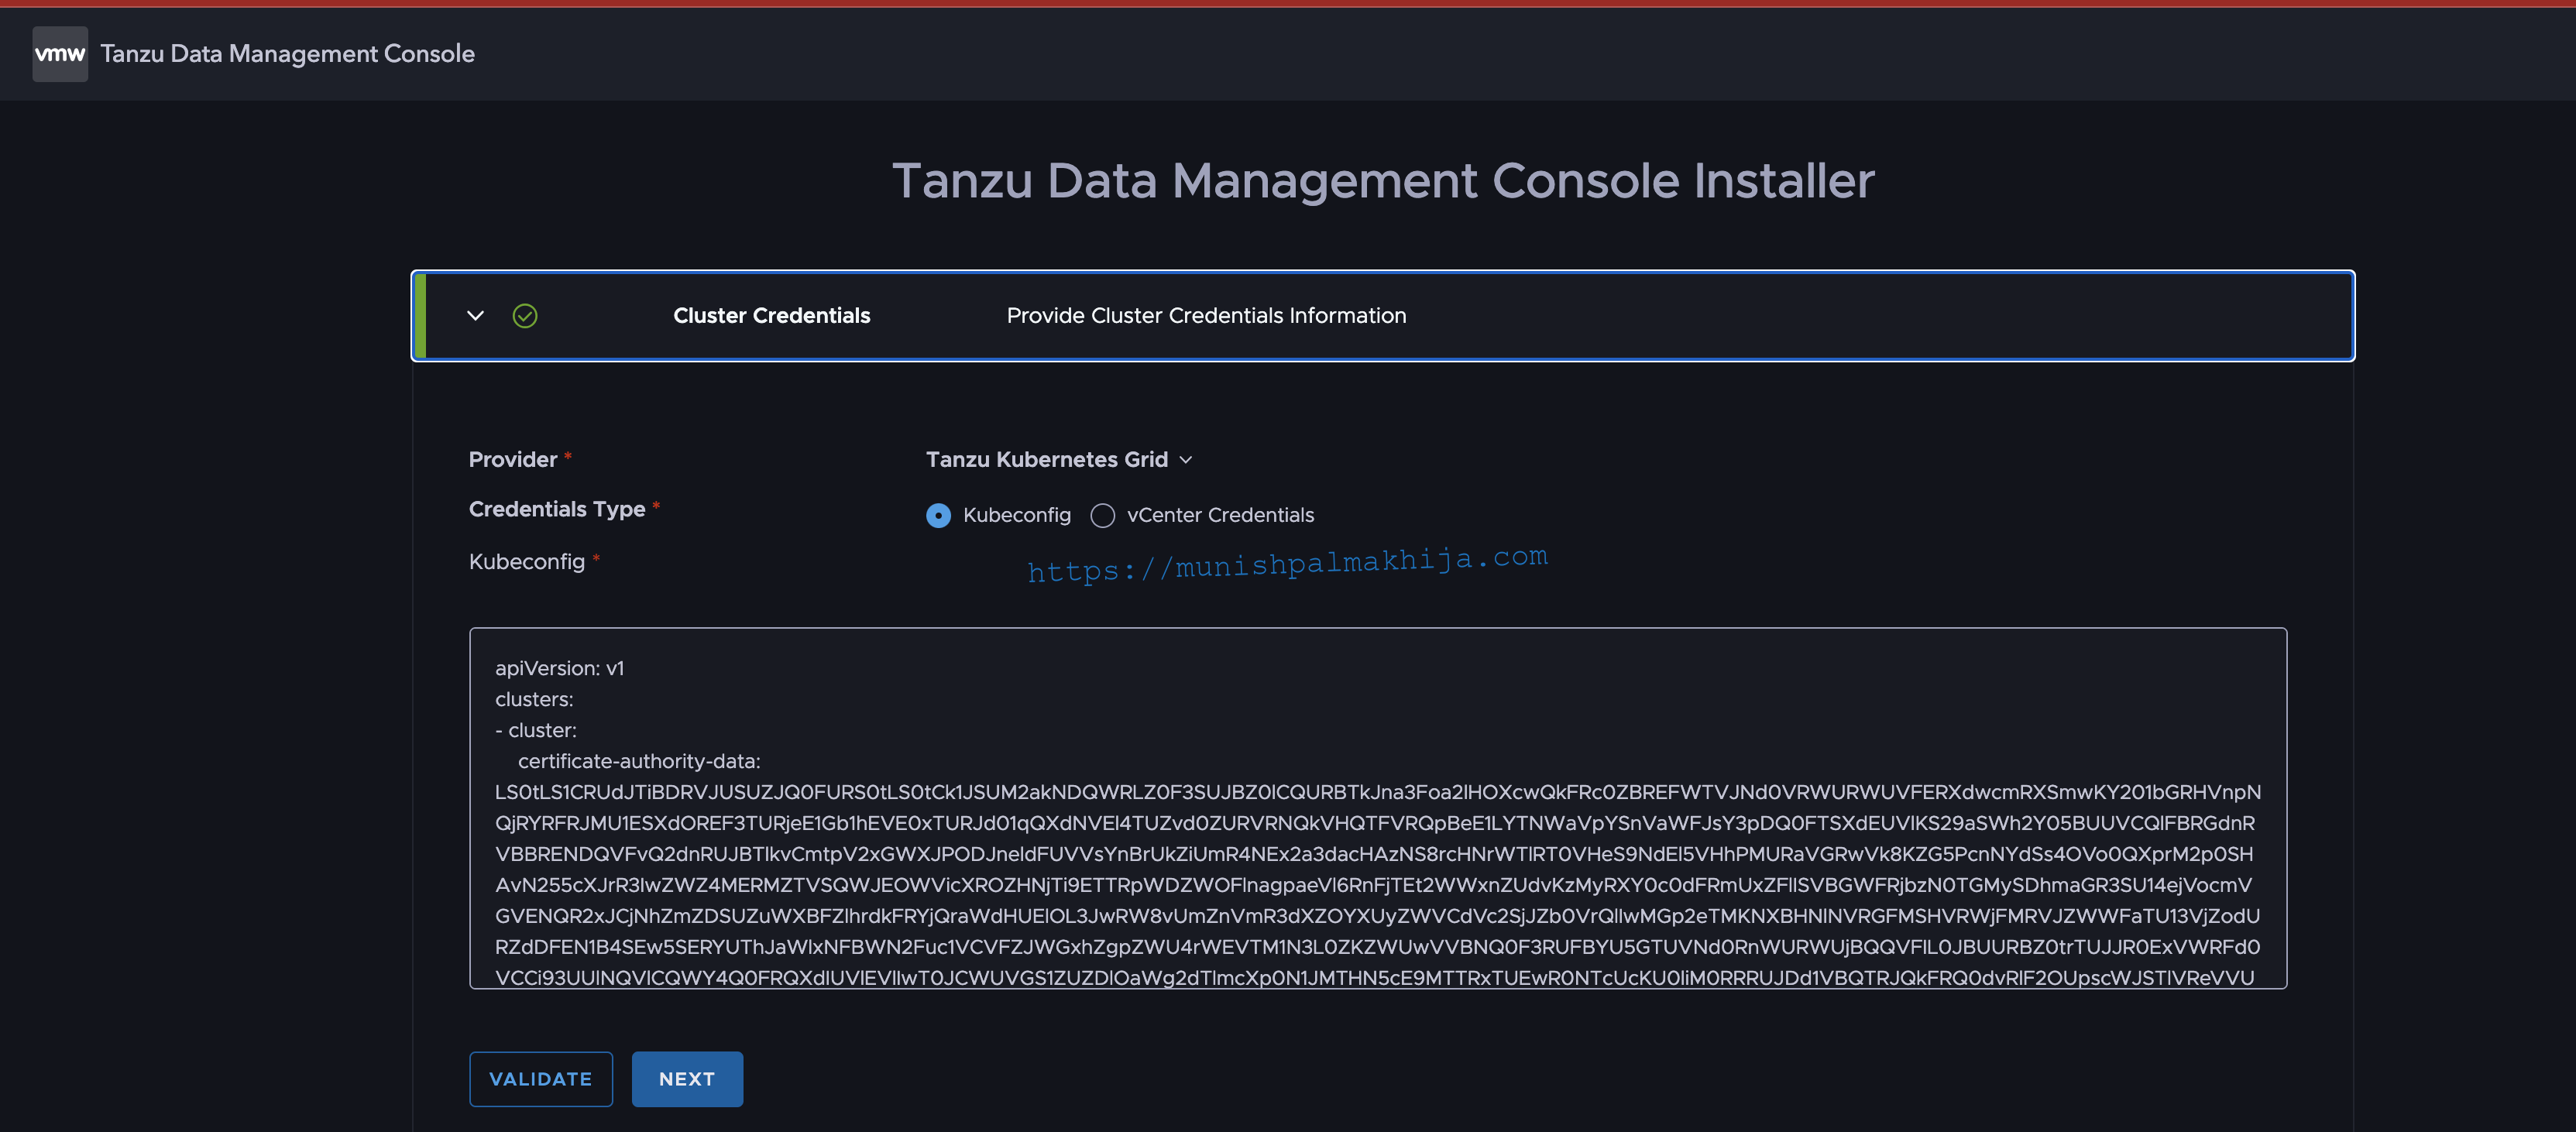Click the Credentials Type field label

click(557, 509)
